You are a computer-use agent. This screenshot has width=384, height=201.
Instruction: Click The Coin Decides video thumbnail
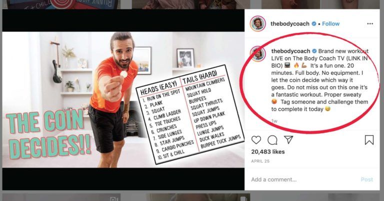[123, 100]
